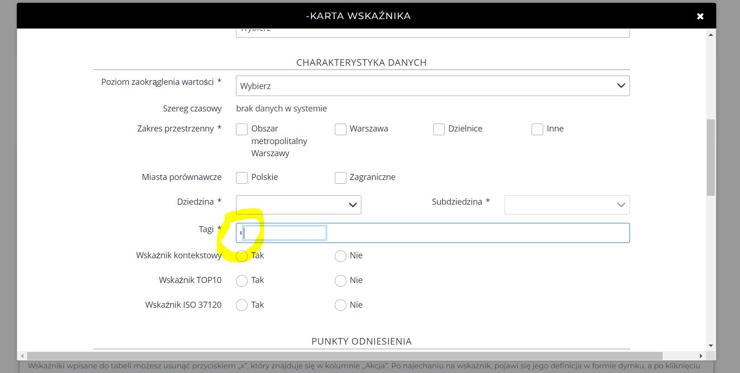The image size is (740, 373).
Task: Close the Karta Wskaźnika dialog
Action: coord(700,16)
